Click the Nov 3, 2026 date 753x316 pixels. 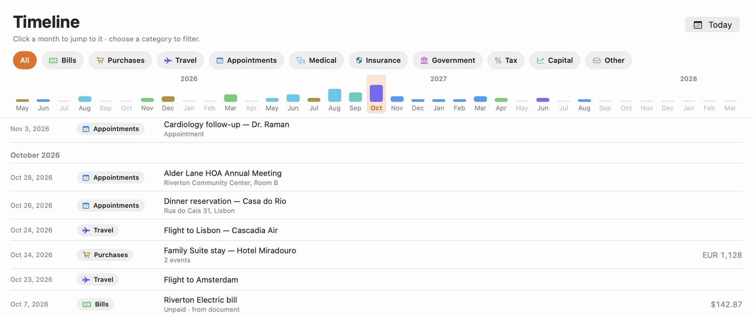pos(30,129)
